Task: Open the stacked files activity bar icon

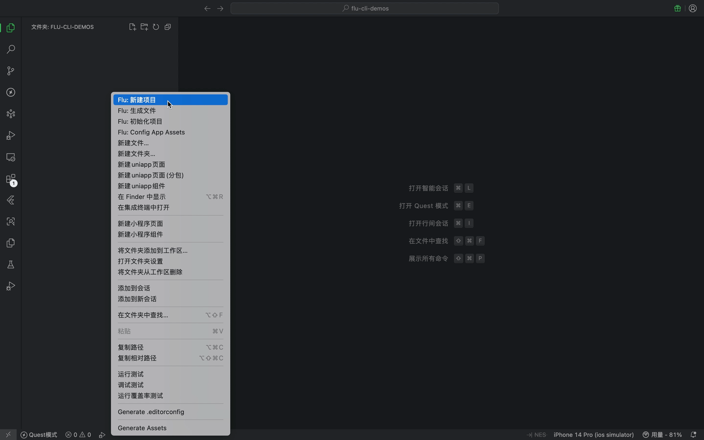Action: (11, 243)
